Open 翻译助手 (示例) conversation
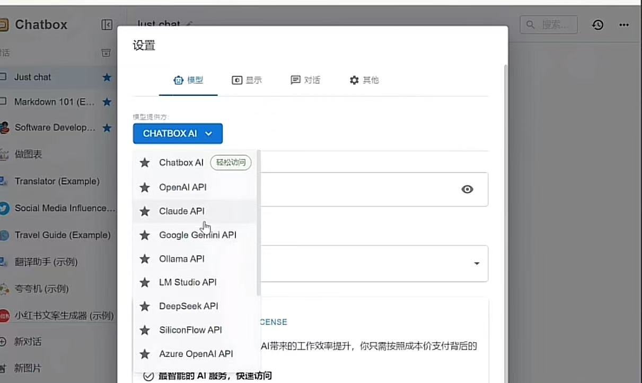 (57, 262)
